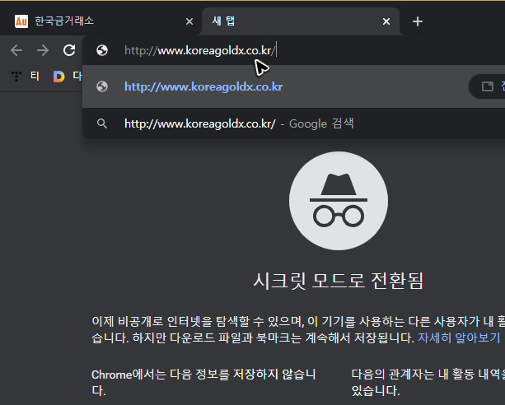Image resolution: width=505 pixels, height=405 pixels.
Task: Click globe icon in address bar
Action: click(102, 50)
